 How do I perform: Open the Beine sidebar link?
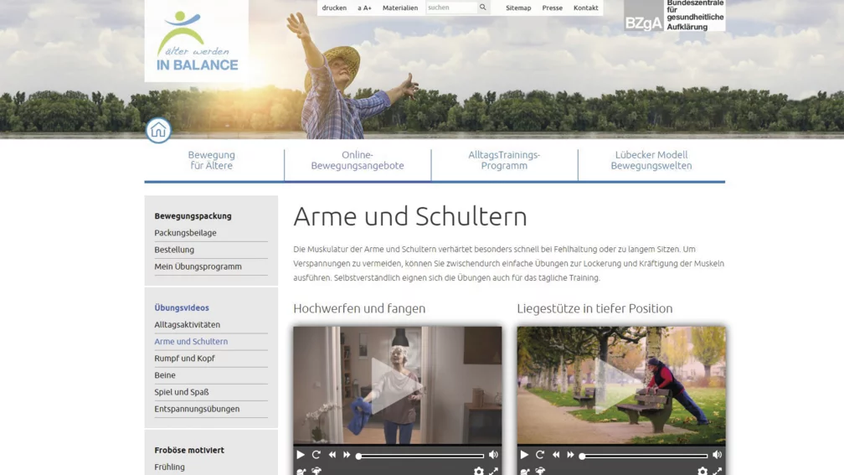(x=165, y=374)
